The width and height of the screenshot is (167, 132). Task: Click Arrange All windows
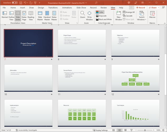[x=129, y=12]
